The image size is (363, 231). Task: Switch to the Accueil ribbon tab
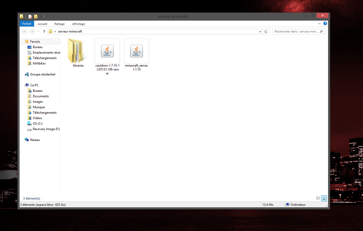coord(43,24)
